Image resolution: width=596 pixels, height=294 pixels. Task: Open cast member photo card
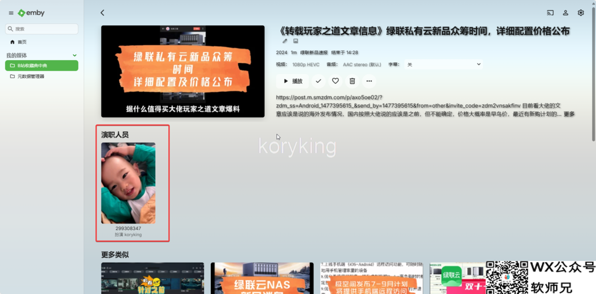point(128,183)
